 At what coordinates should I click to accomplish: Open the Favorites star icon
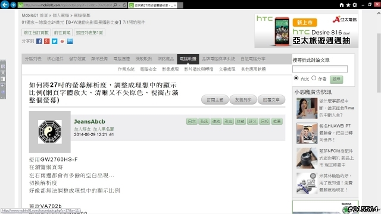(348, 5)
